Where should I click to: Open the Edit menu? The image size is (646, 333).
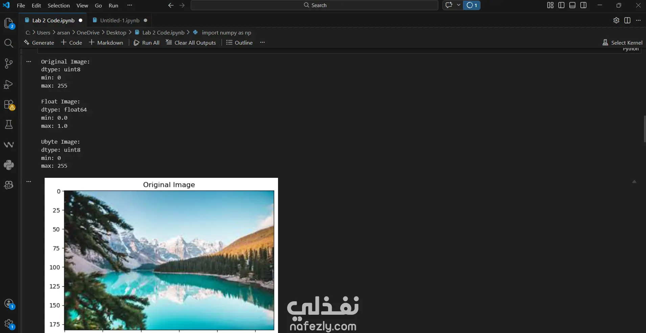pyautogui.click(x=36, y=5)
